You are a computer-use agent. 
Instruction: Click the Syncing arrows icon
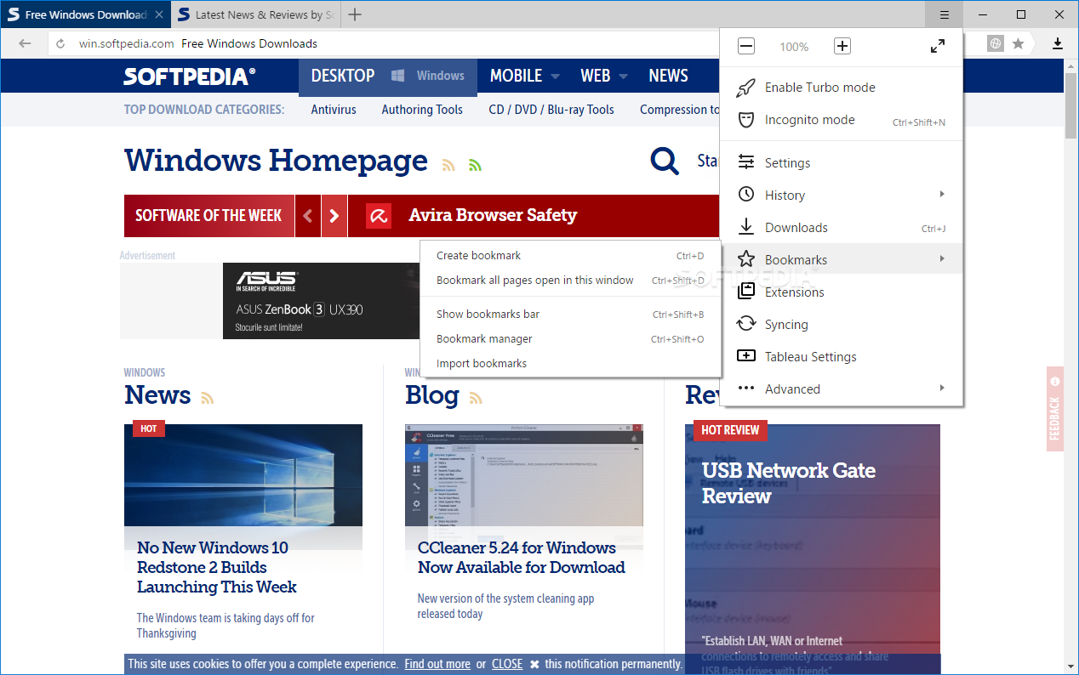coord(745,324)
